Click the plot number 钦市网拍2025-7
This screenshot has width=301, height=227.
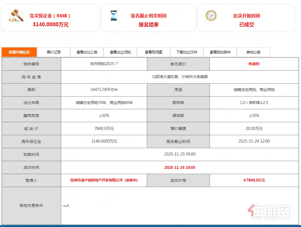[104, 64]
